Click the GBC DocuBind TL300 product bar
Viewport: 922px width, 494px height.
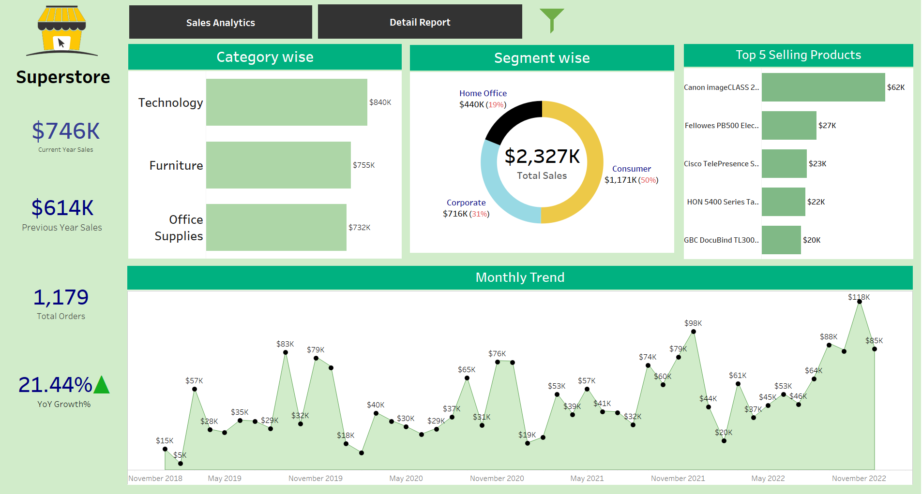(x=781, y=240)
